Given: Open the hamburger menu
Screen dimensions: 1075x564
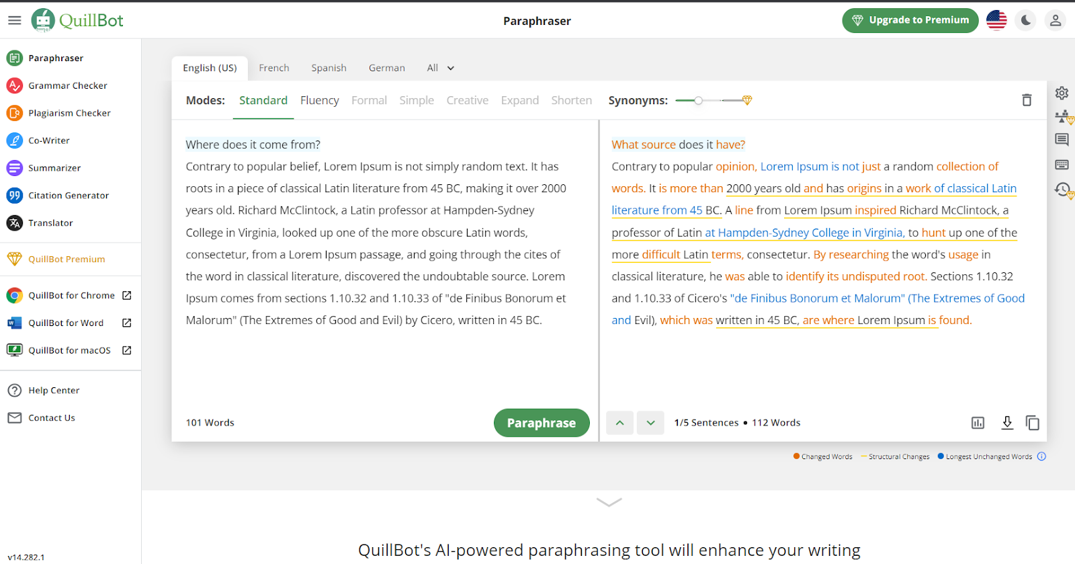Looking at the screenshot, I should pyautogui.click(x=15, y=20).
